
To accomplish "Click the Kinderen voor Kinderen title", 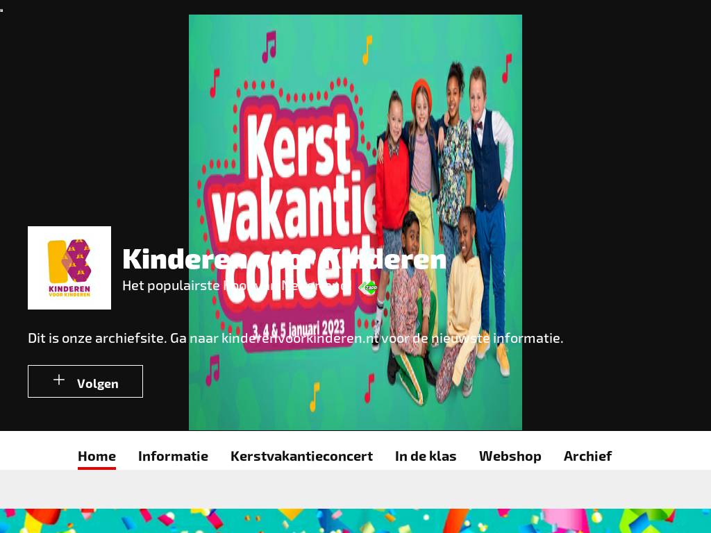I will coord(284,260).
